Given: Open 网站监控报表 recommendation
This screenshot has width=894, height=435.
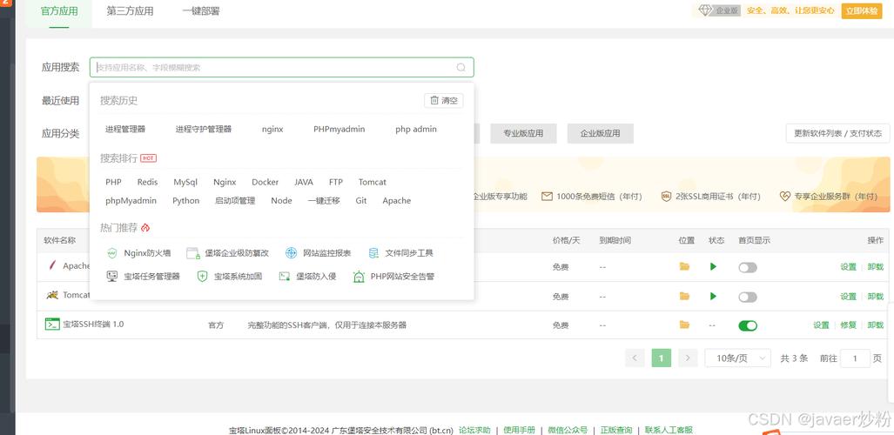Looking at the screenshot, I should [318, 252].
